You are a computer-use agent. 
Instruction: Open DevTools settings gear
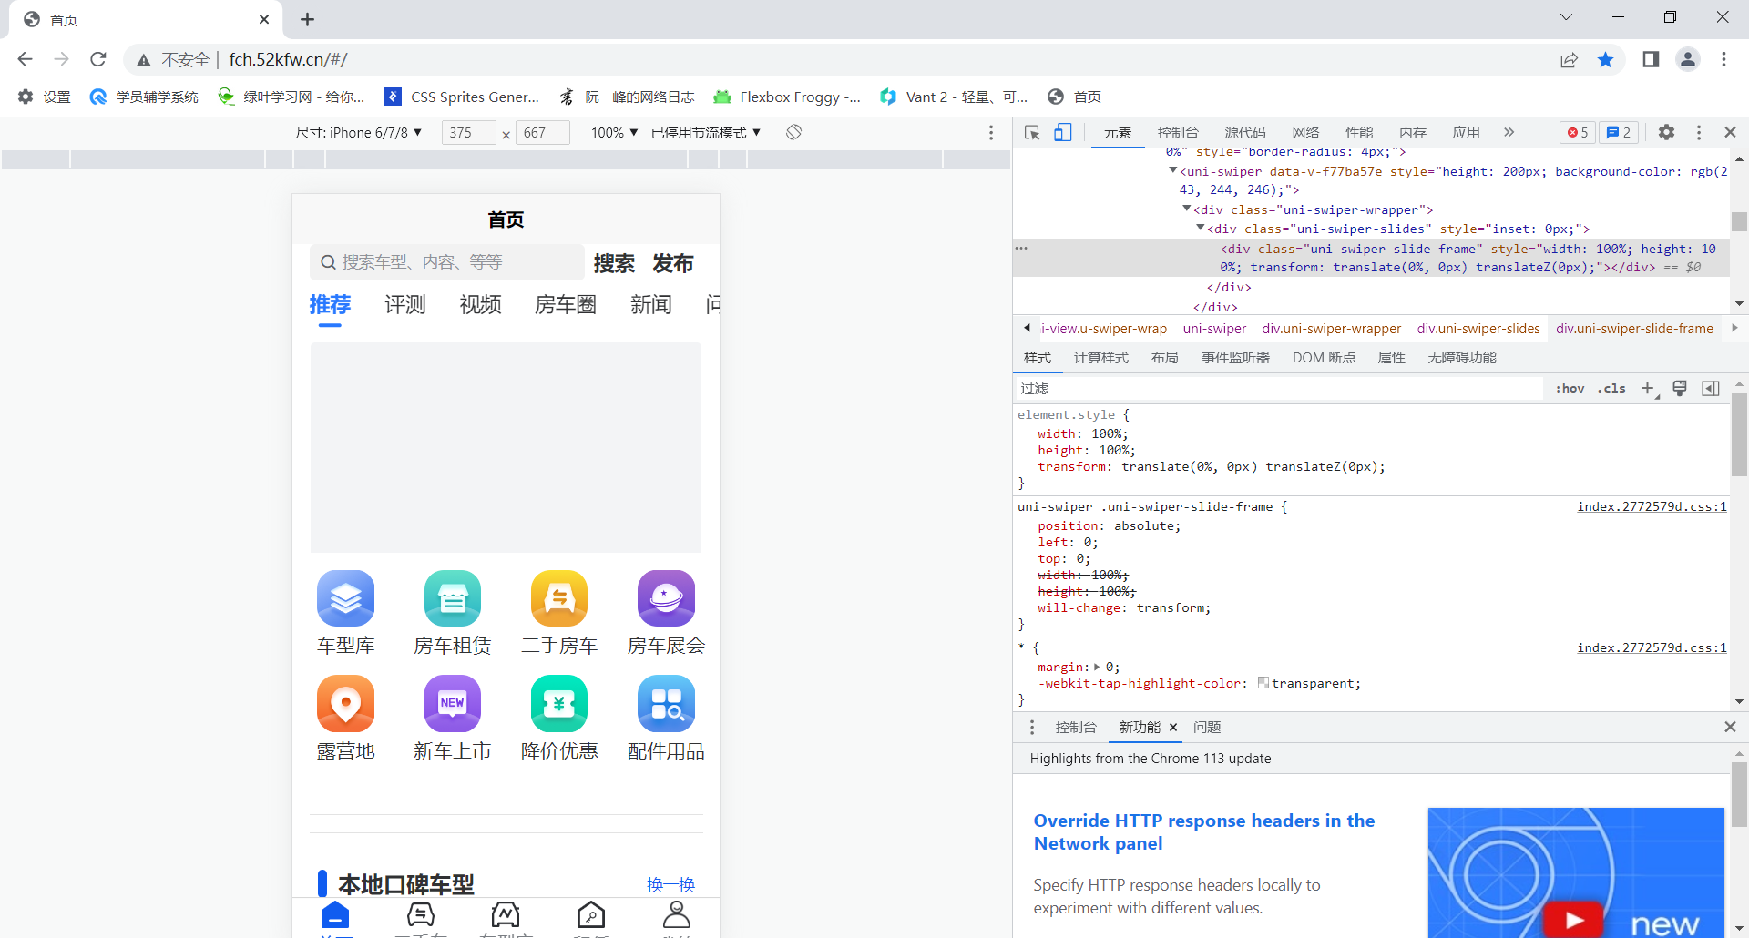[1666, 133]
